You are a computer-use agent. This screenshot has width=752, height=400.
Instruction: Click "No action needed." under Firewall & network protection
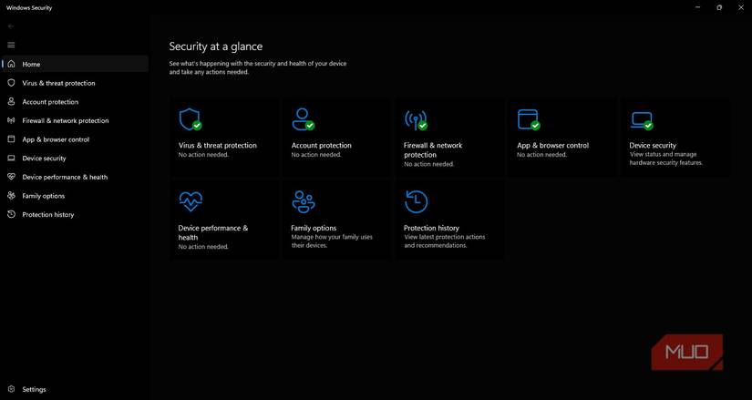tap(428, 164)
